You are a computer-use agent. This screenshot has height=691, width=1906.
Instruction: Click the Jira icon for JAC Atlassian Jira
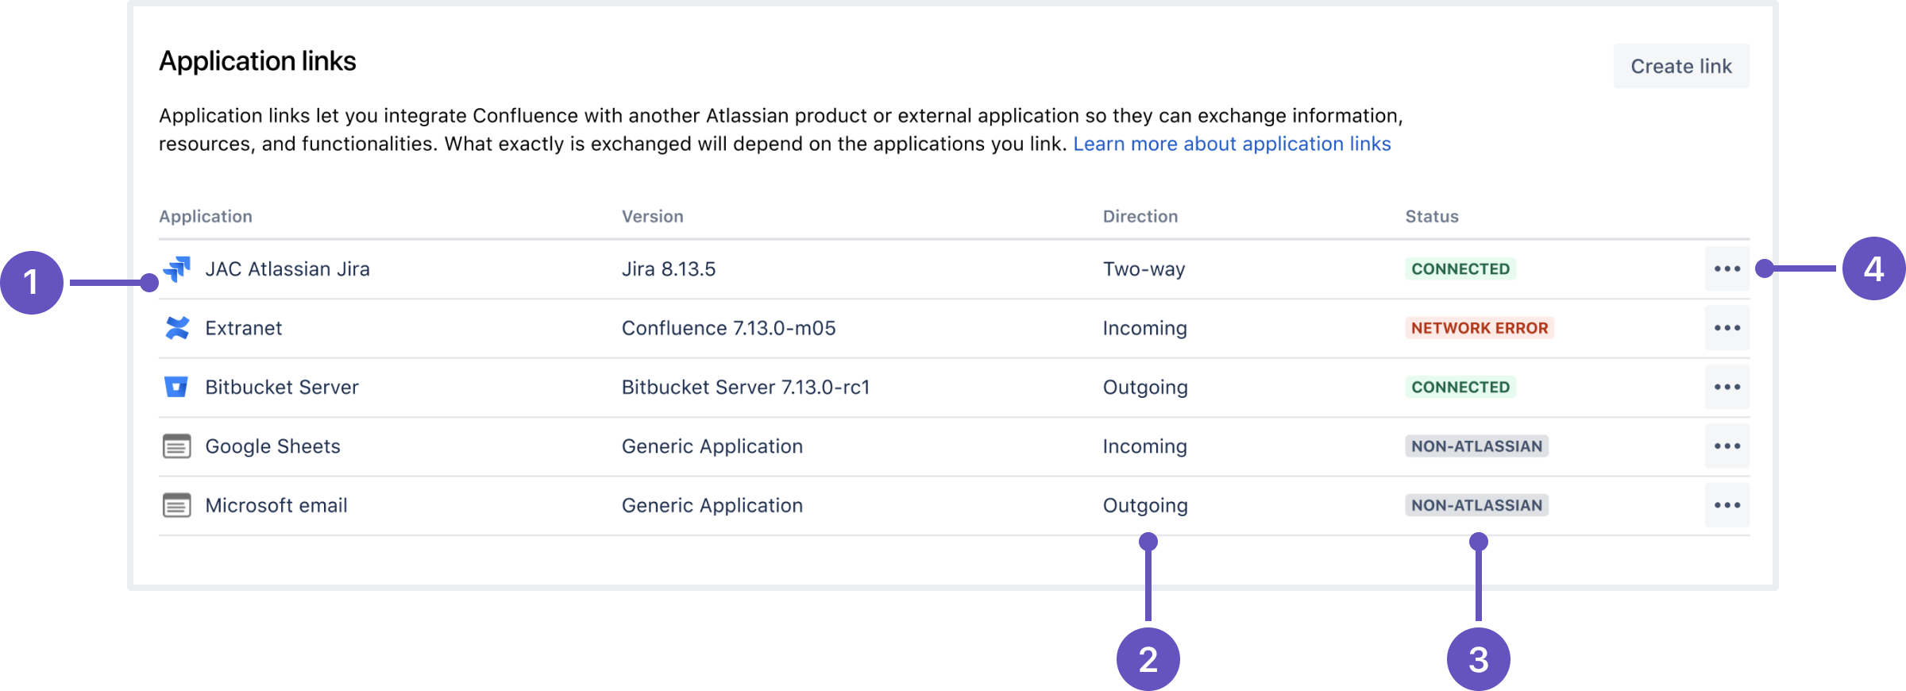(x=177, y=269)
